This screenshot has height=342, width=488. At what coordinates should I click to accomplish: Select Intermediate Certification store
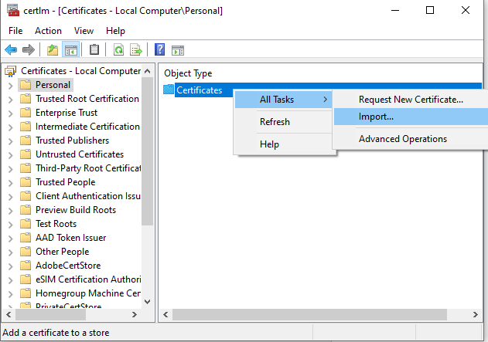point(87,127)
